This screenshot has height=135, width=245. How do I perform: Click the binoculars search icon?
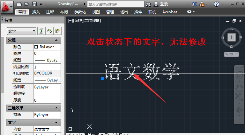(x=148, y=4)
